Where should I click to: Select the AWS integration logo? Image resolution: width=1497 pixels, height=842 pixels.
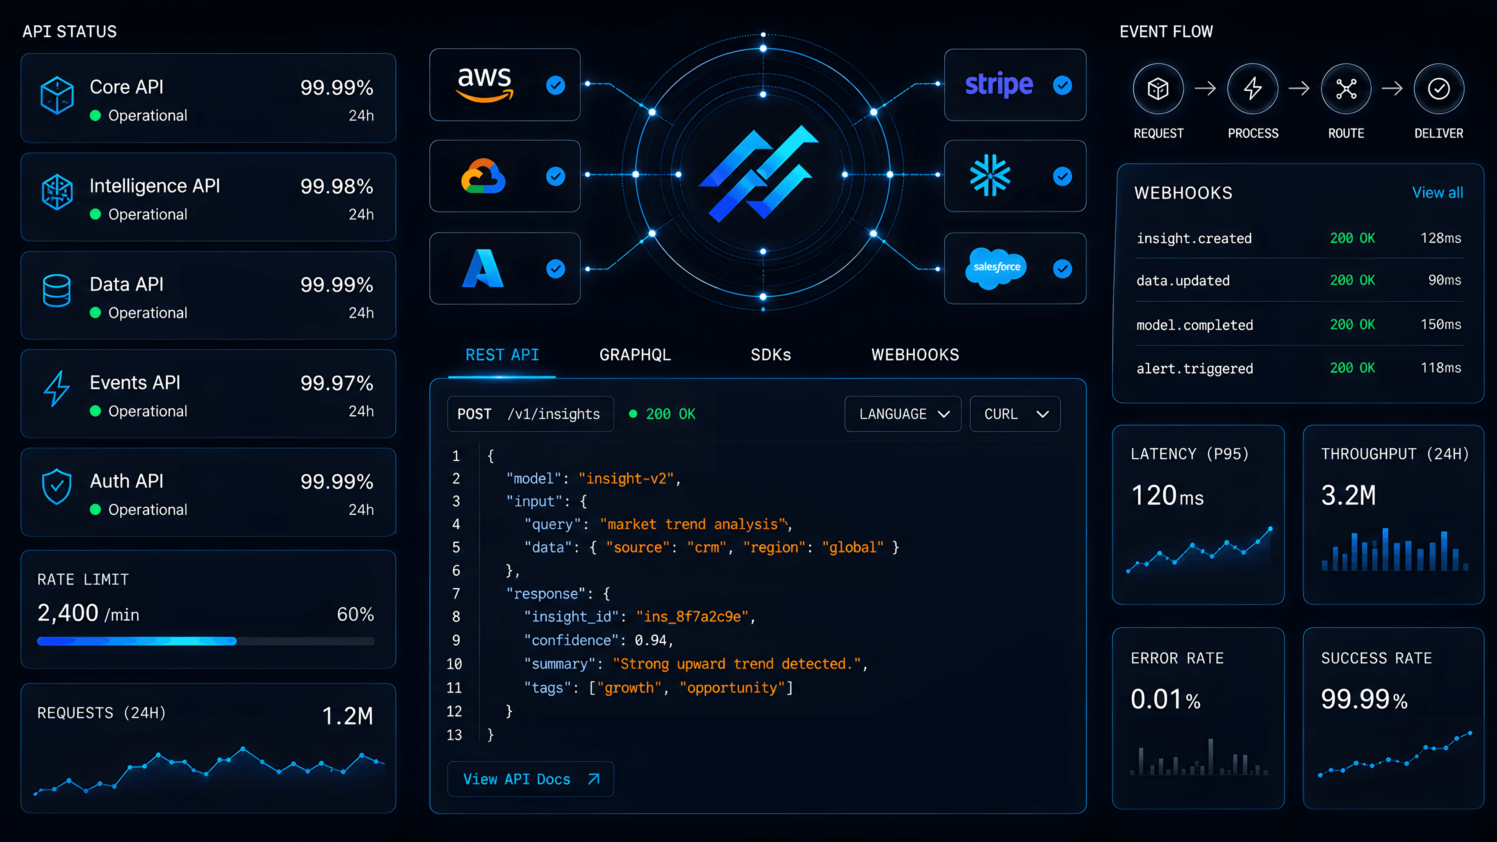click(x=485, y=85)
